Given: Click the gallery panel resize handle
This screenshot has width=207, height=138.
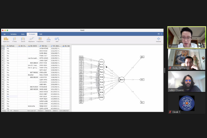Looking at the screenshot, I should 165,70.
